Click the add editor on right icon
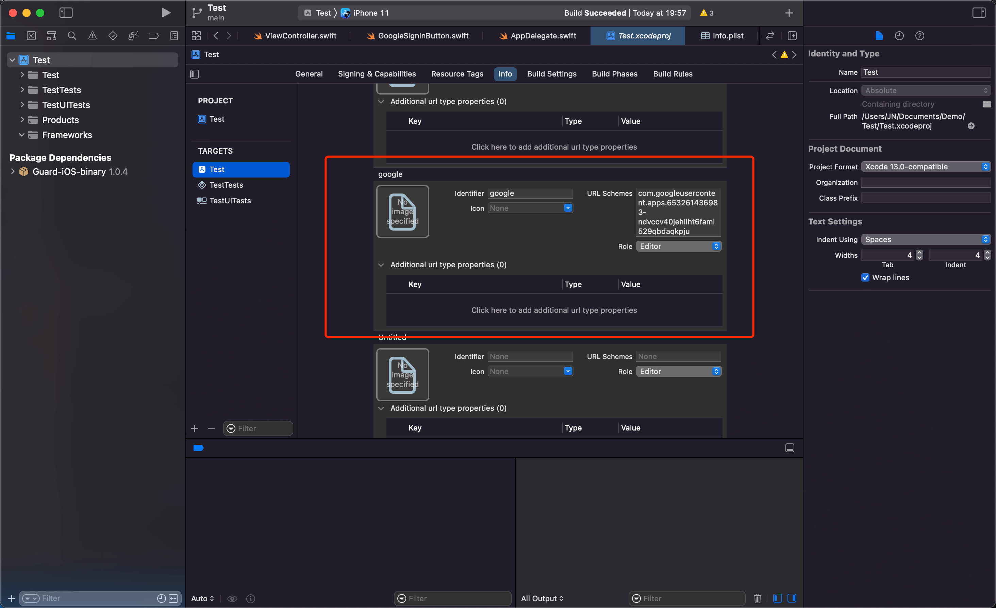This screenshot has height=608, width=996. coord(792,36)
